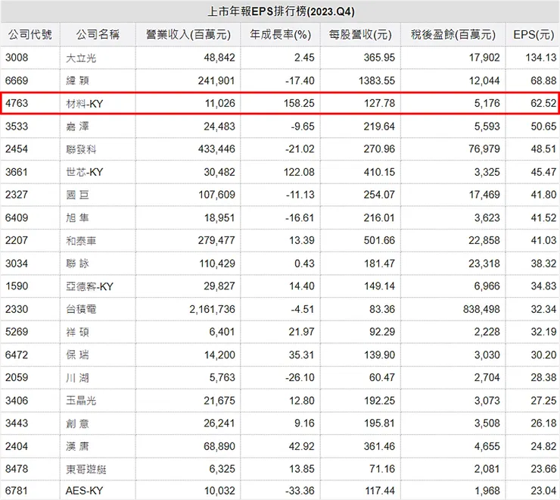Click company code 3533
560x500 pixels.
click(17, 127)
